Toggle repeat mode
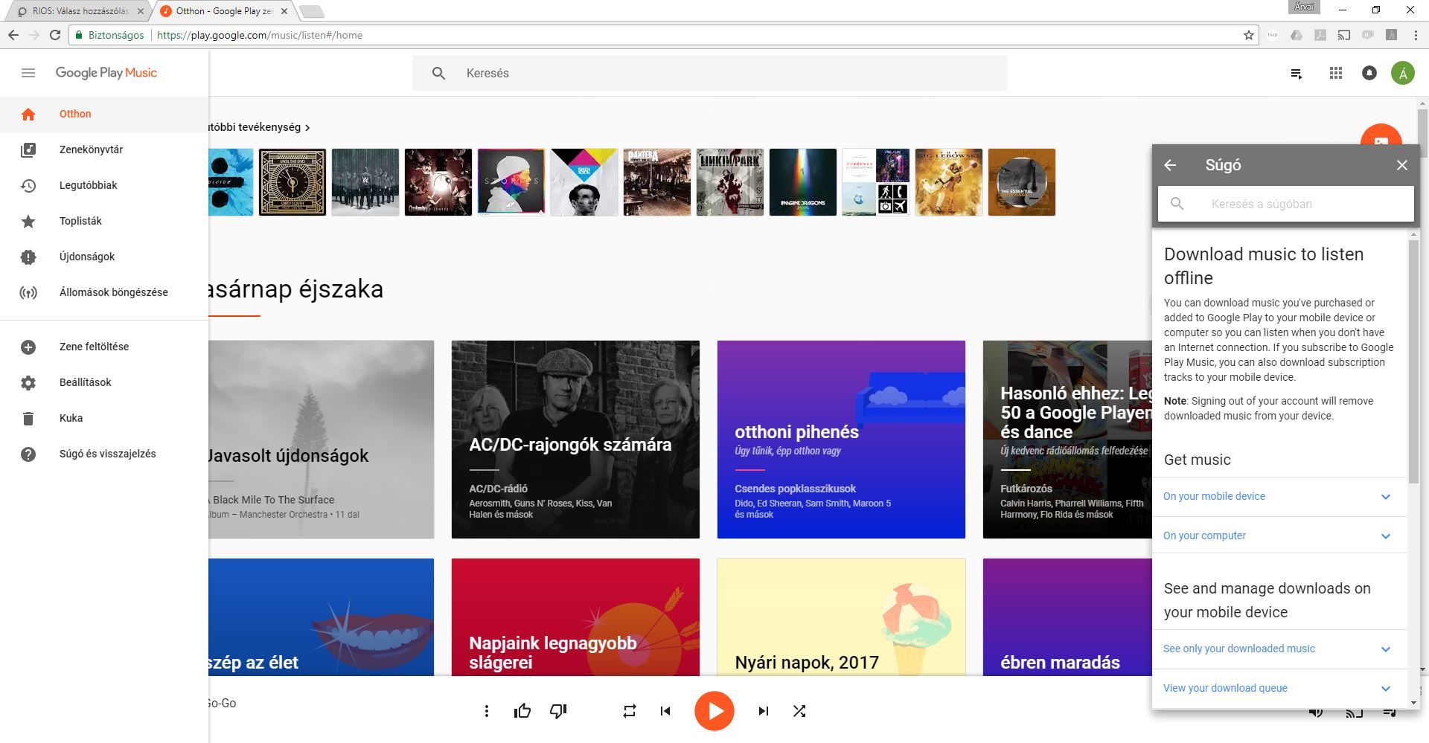 [x=630, y=711]
